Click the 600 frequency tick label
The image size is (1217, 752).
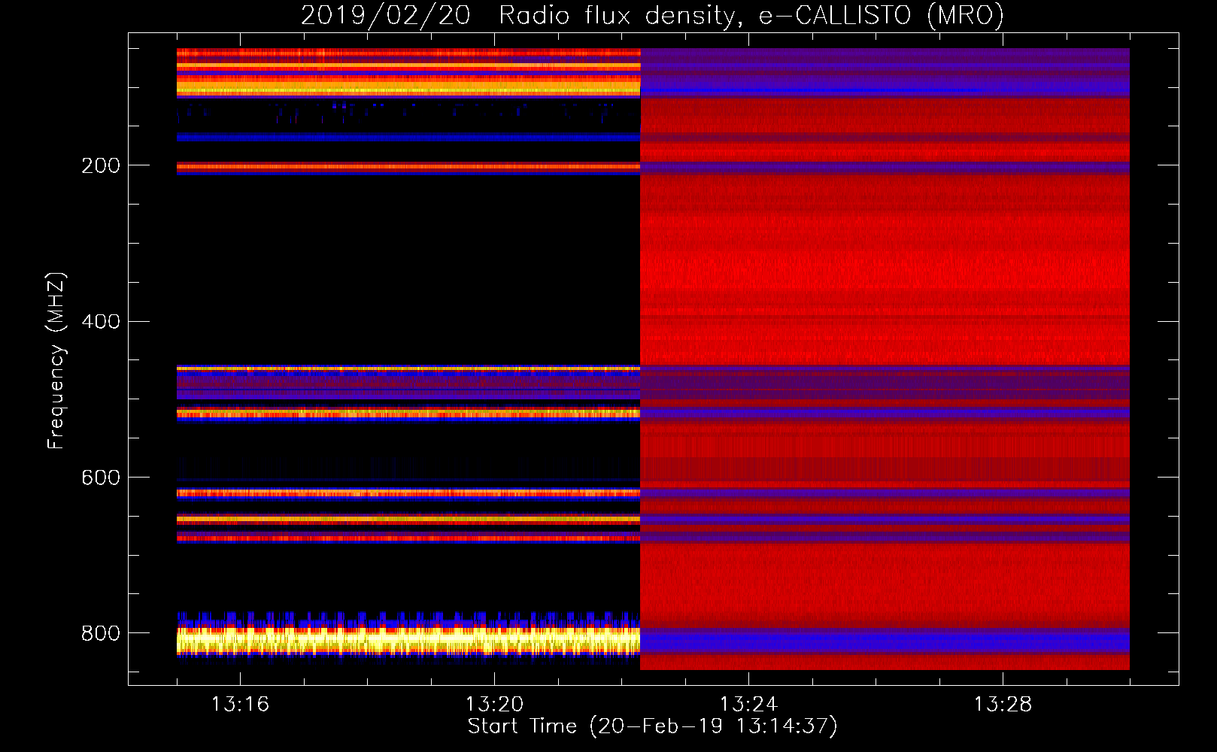tap(101, 478)
